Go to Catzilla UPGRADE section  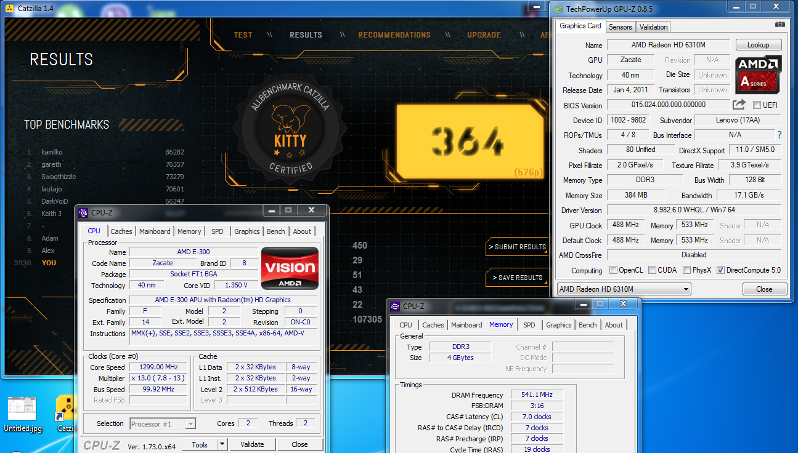[484, 35]
